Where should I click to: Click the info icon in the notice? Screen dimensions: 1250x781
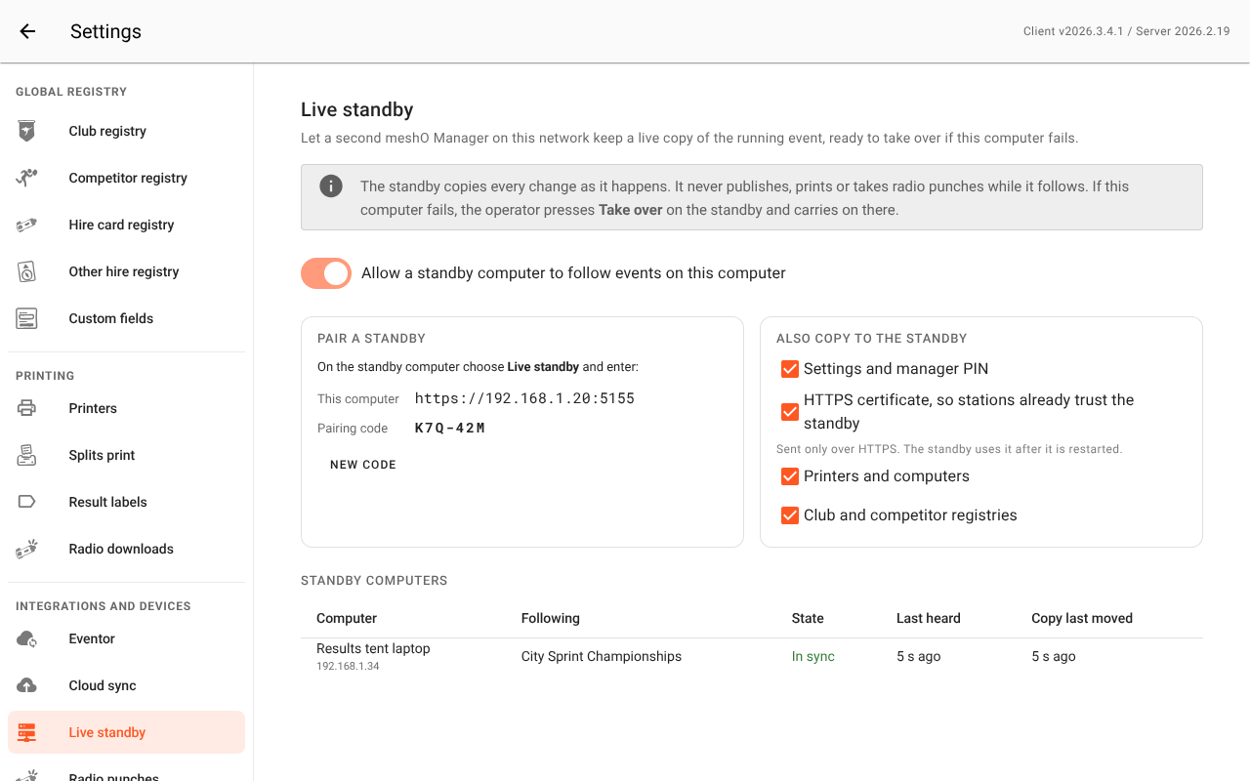point(331,185)
